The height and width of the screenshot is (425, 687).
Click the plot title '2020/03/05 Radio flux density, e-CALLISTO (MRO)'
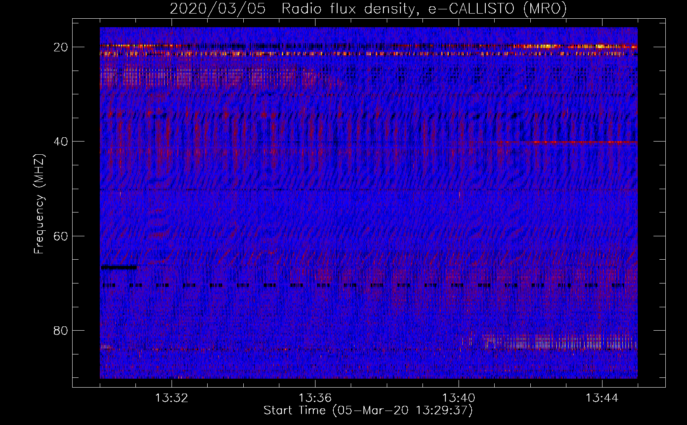tap(368, 8)
